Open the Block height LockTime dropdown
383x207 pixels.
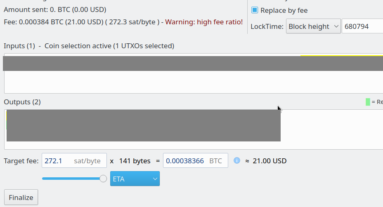313,26
